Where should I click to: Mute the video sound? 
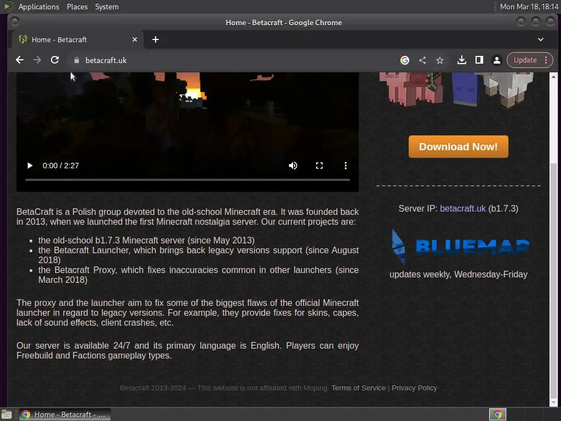[293, 166]
